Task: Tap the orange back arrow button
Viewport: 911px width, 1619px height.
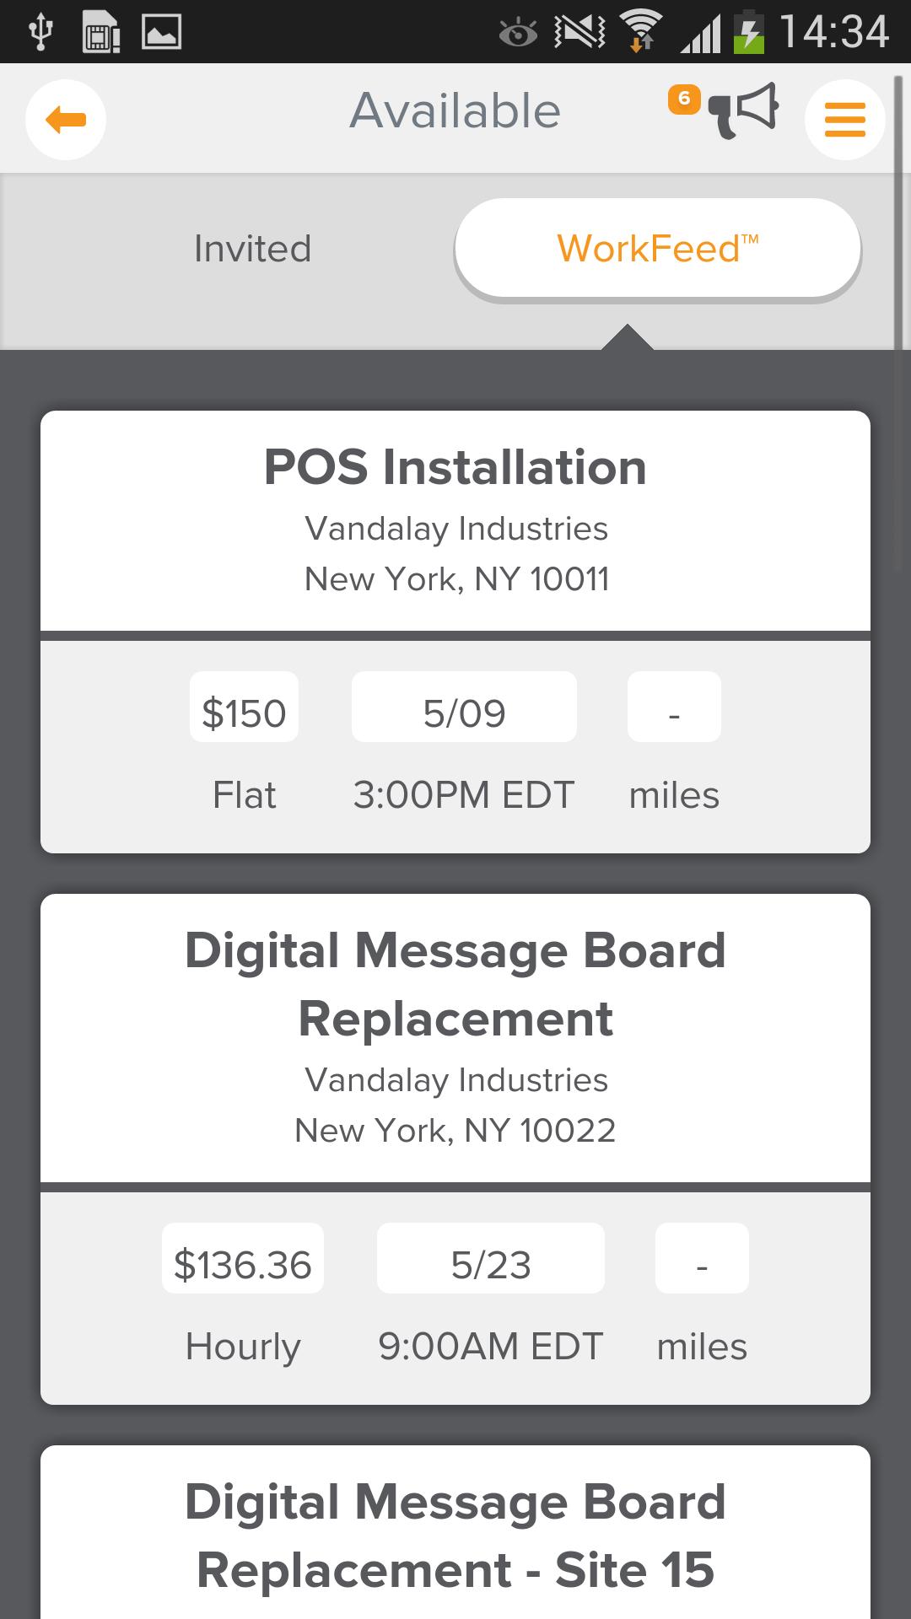Action: click(x=66, y=119)
